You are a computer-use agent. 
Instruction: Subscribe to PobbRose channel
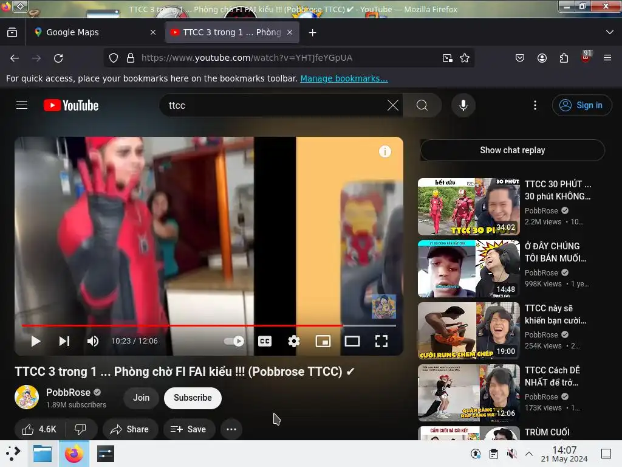click(193, 398)
